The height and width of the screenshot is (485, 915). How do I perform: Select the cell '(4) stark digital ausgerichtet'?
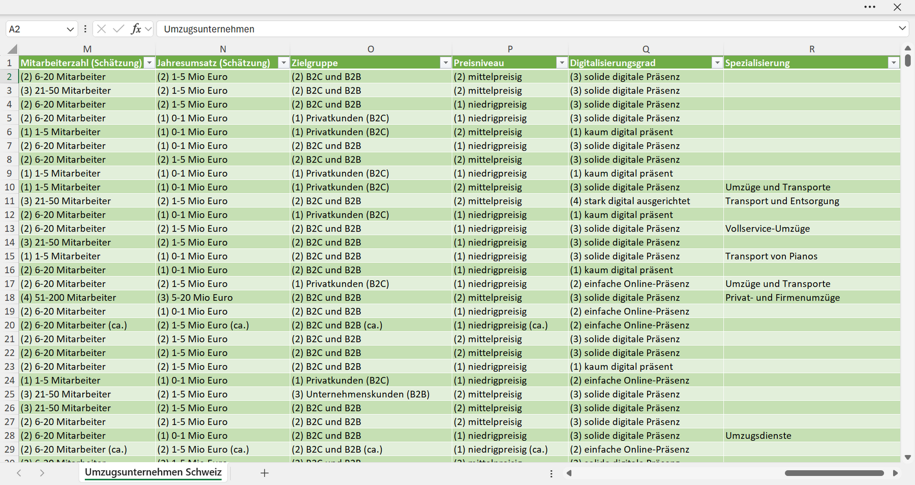click(646, 201)
